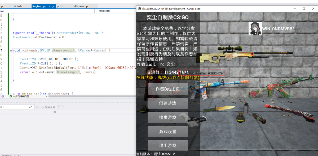This screenshot has width=318, height=156.
Task: Click the 'typedef void(__thiscall* tPostRender)' code line
Action: (x=59, y=33)
